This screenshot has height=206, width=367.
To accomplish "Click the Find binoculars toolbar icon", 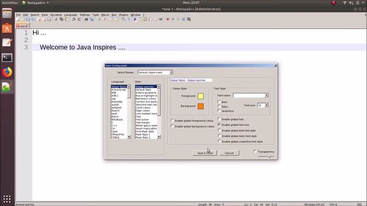I will (x=86, y=19).
